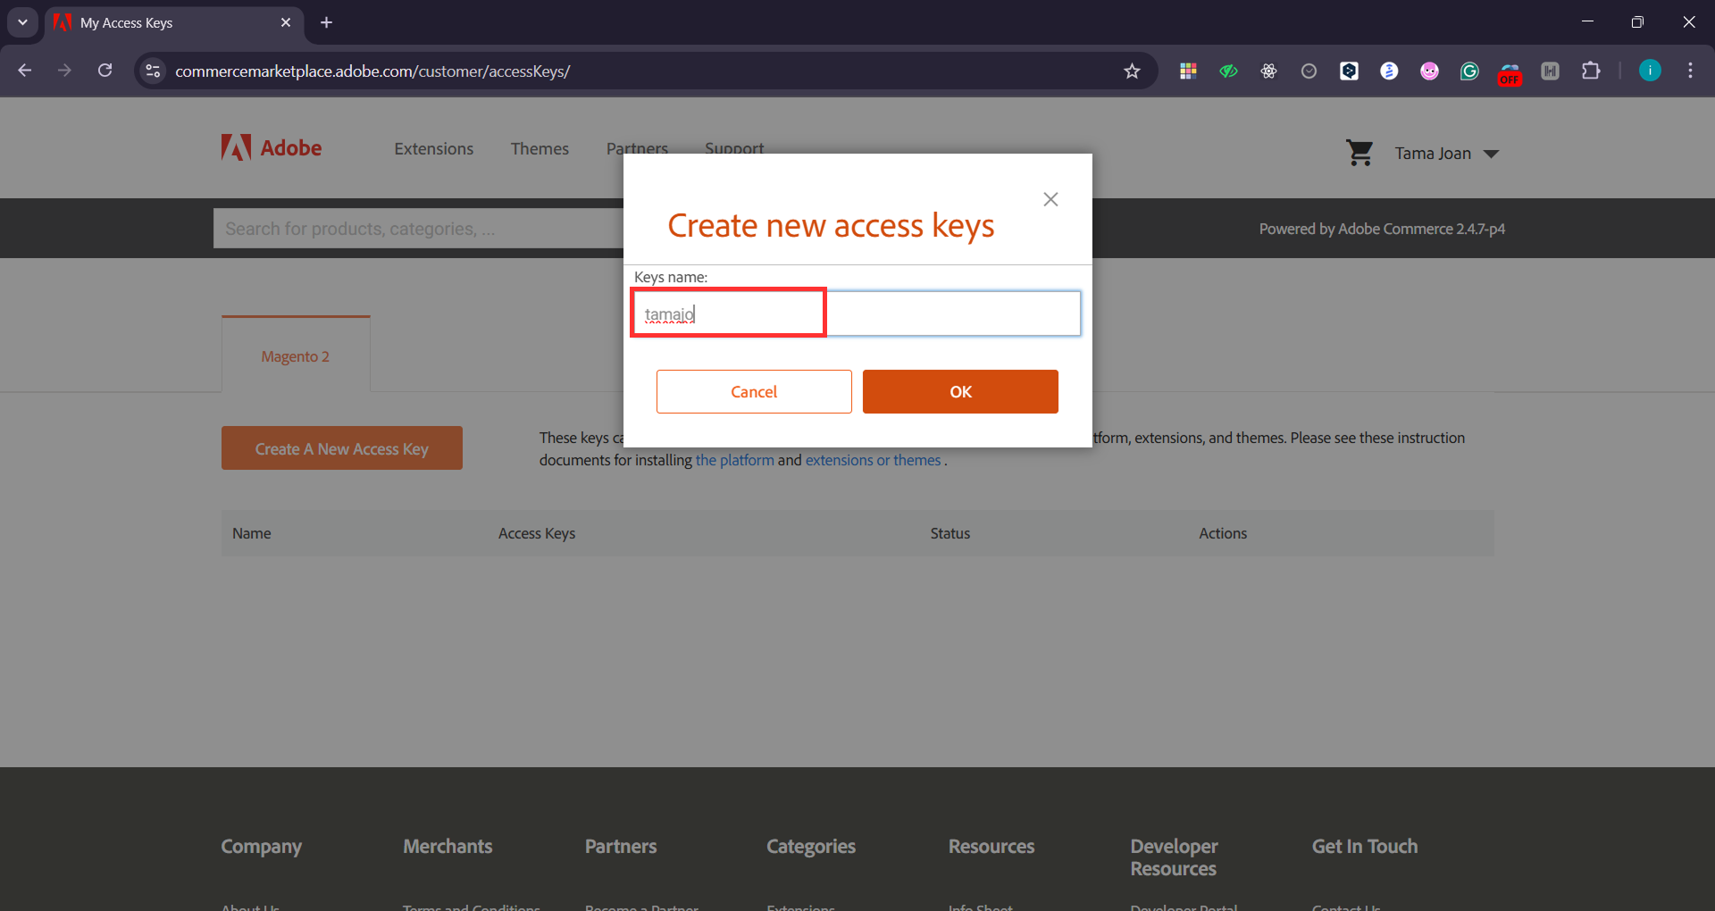Click the product search box
Image resolution: width=1715 pixels, height=911 pixels.
point(418,229)
